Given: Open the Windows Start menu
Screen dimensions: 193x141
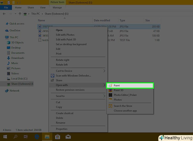Looking at the screenshot, I should (x=5, y=137).
